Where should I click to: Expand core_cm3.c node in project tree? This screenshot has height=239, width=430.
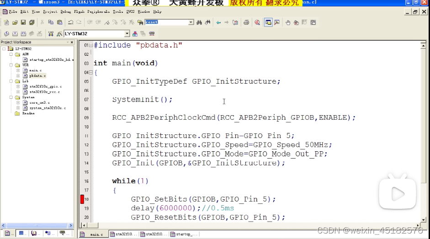click(x=18, y=103)
